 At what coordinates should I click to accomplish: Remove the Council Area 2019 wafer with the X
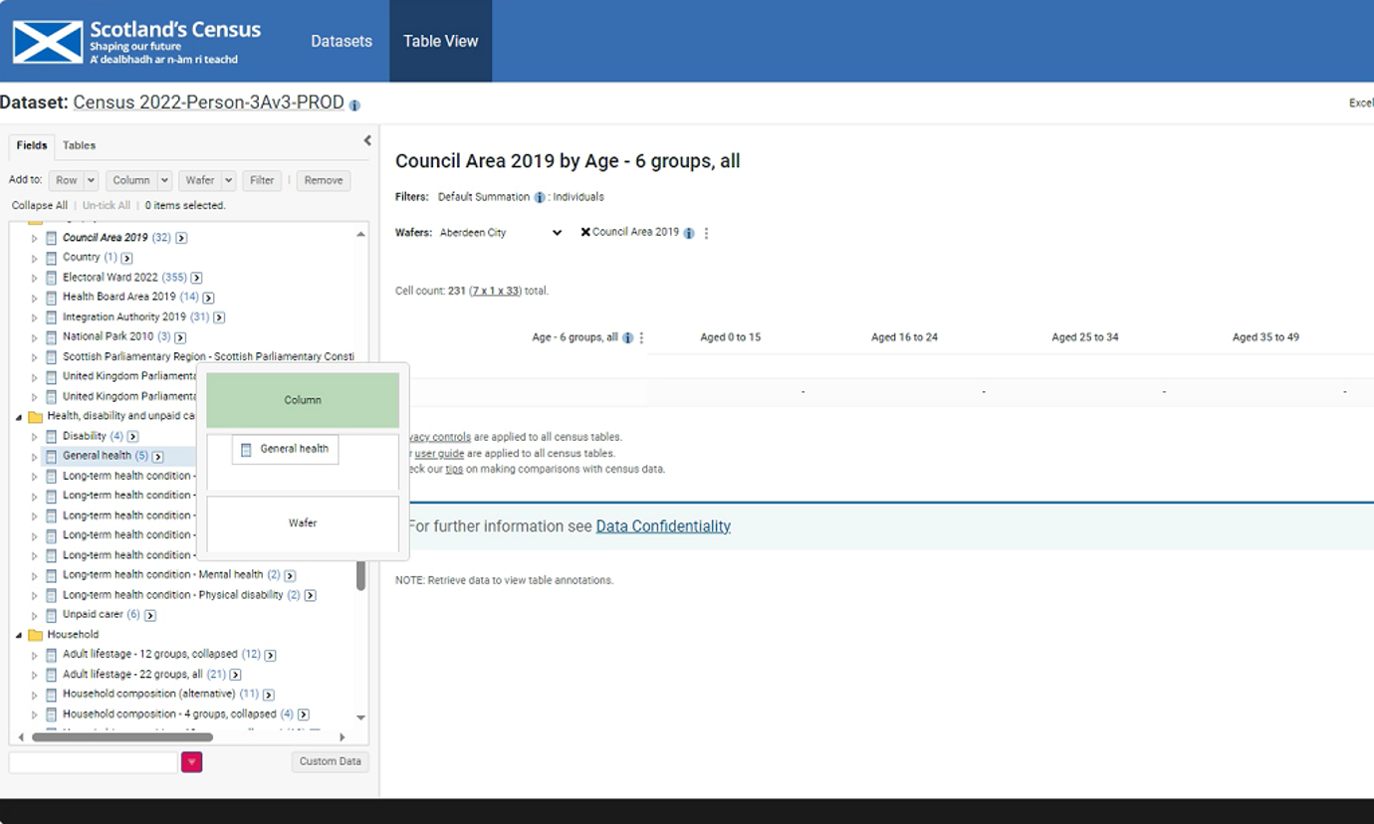585,233
